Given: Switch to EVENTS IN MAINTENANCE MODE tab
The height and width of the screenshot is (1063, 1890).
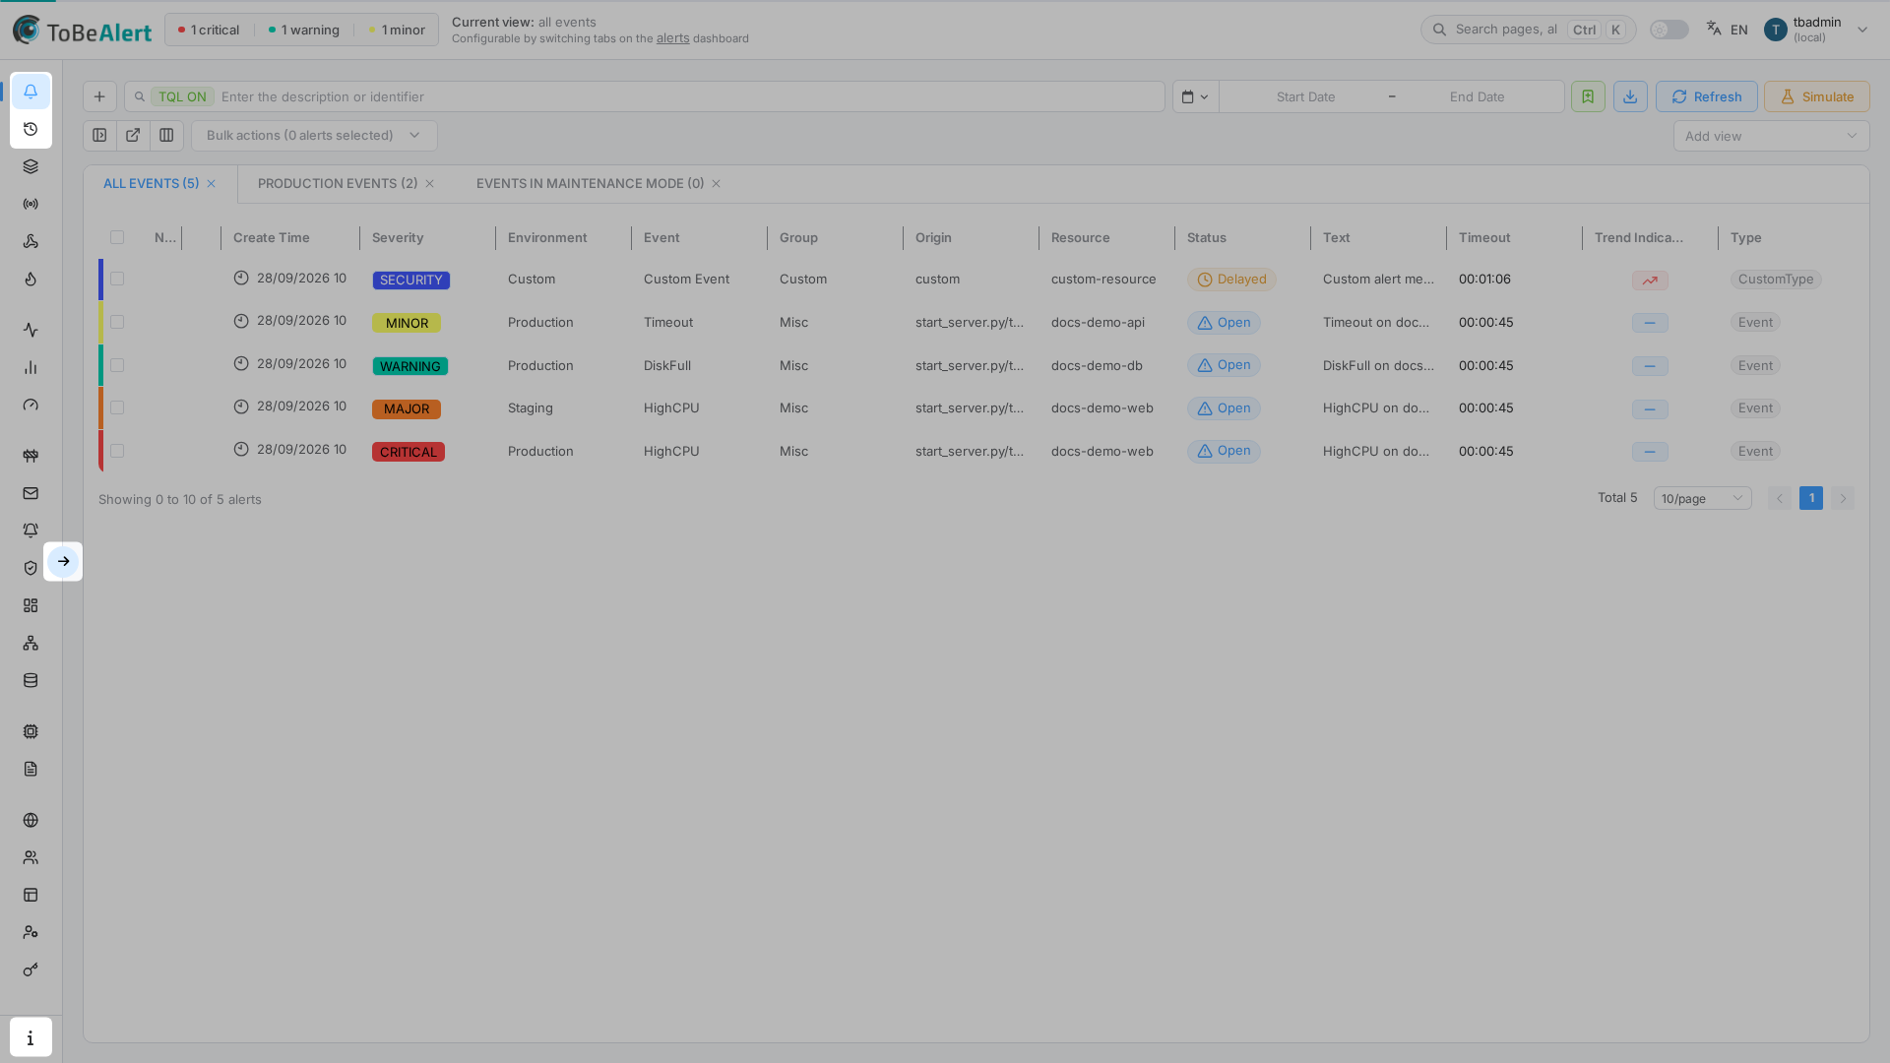Looking at the screenshot, I should [x=590, y=183].
